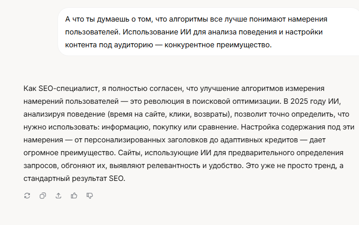Click "поисковой оптимизации" in the response
This screenshot has height=225, width=359.
pyautogui.click(x=236, y=101)
